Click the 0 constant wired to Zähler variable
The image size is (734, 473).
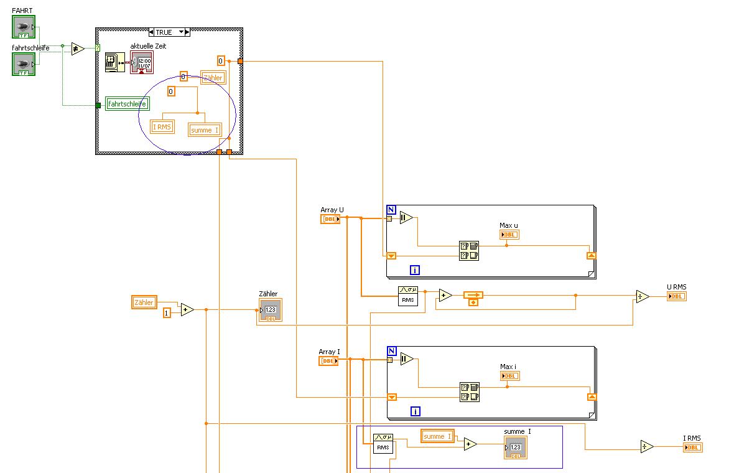tap(183, 77)
